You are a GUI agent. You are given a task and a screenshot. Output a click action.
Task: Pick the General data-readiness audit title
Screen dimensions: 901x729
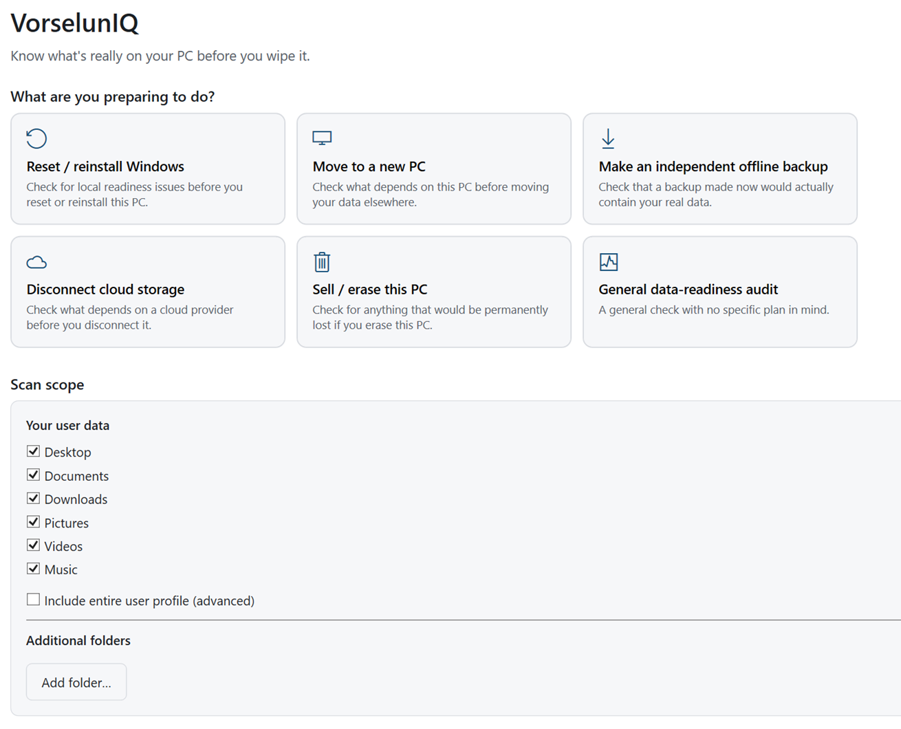point(688,290)
